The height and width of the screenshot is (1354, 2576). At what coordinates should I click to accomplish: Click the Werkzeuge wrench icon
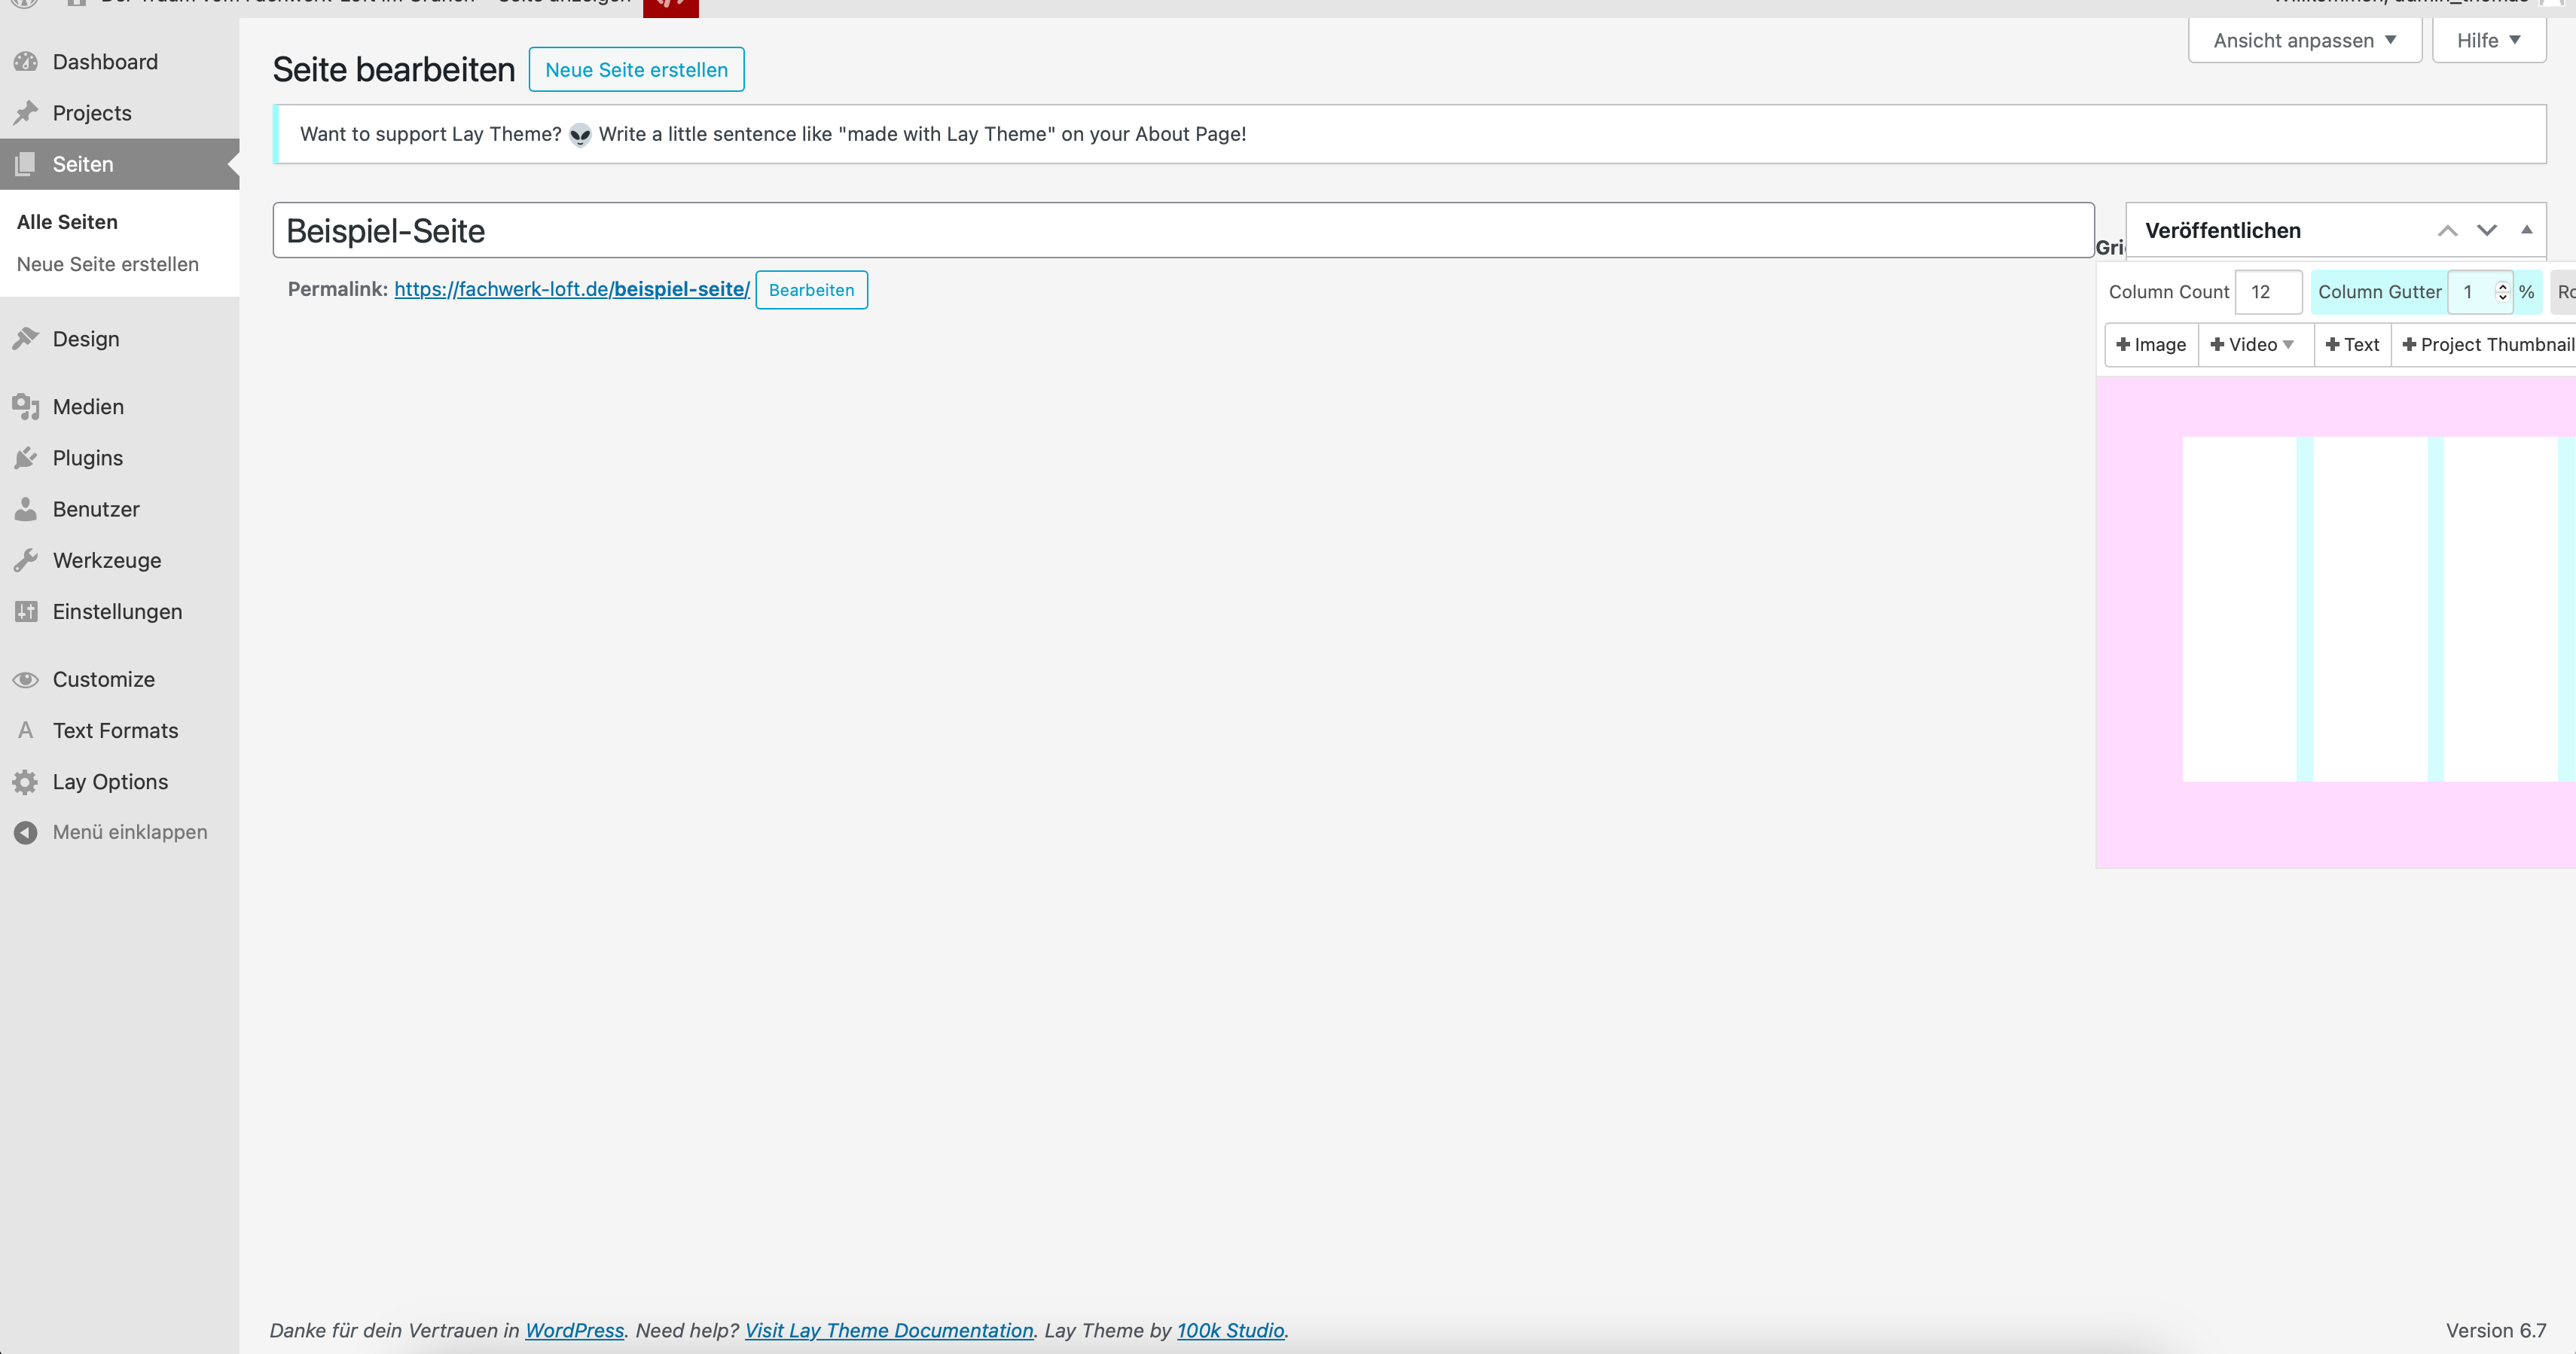coord(26,560)
